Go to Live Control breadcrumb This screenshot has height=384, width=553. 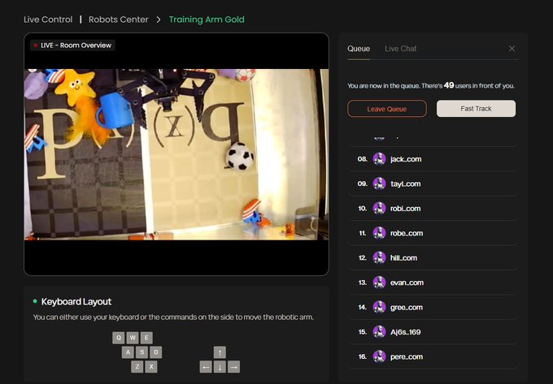(48, 19)
